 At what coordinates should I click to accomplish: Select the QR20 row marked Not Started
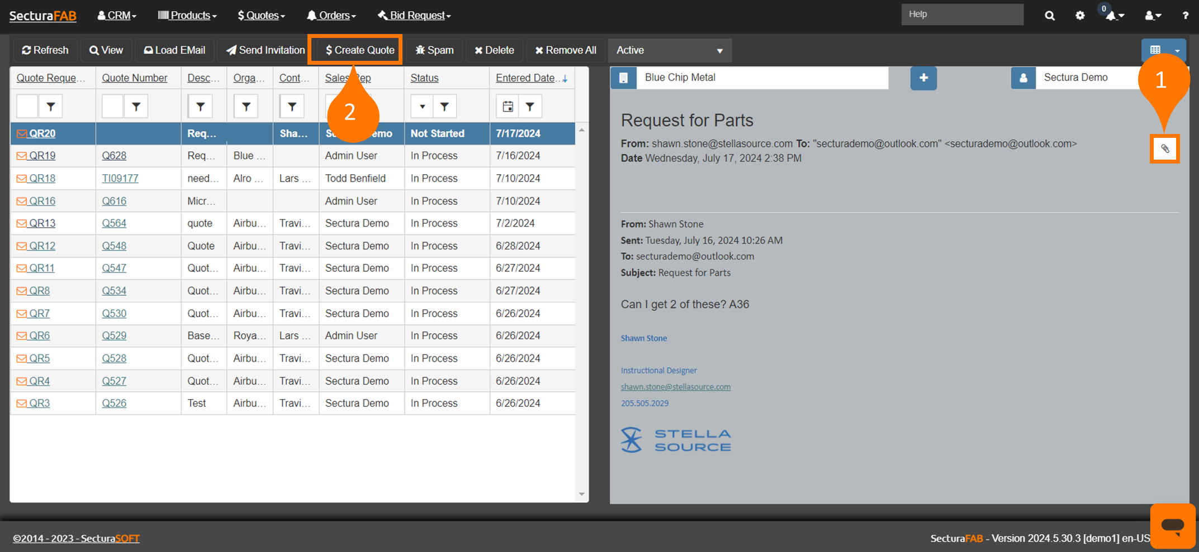[x=293, y=133]
